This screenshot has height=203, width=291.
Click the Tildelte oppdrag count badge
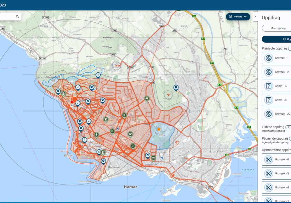point(288,127)
